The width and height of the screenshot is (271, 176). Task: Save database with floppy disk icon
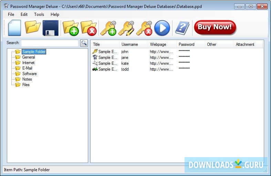click(51, 28)
